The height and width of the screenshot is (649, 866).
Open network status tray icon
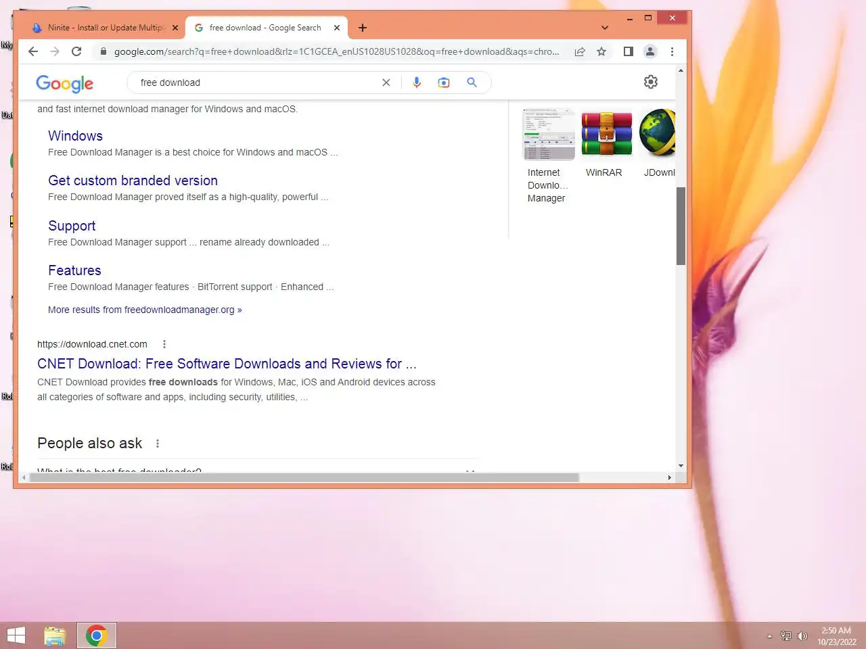point(785,636)
